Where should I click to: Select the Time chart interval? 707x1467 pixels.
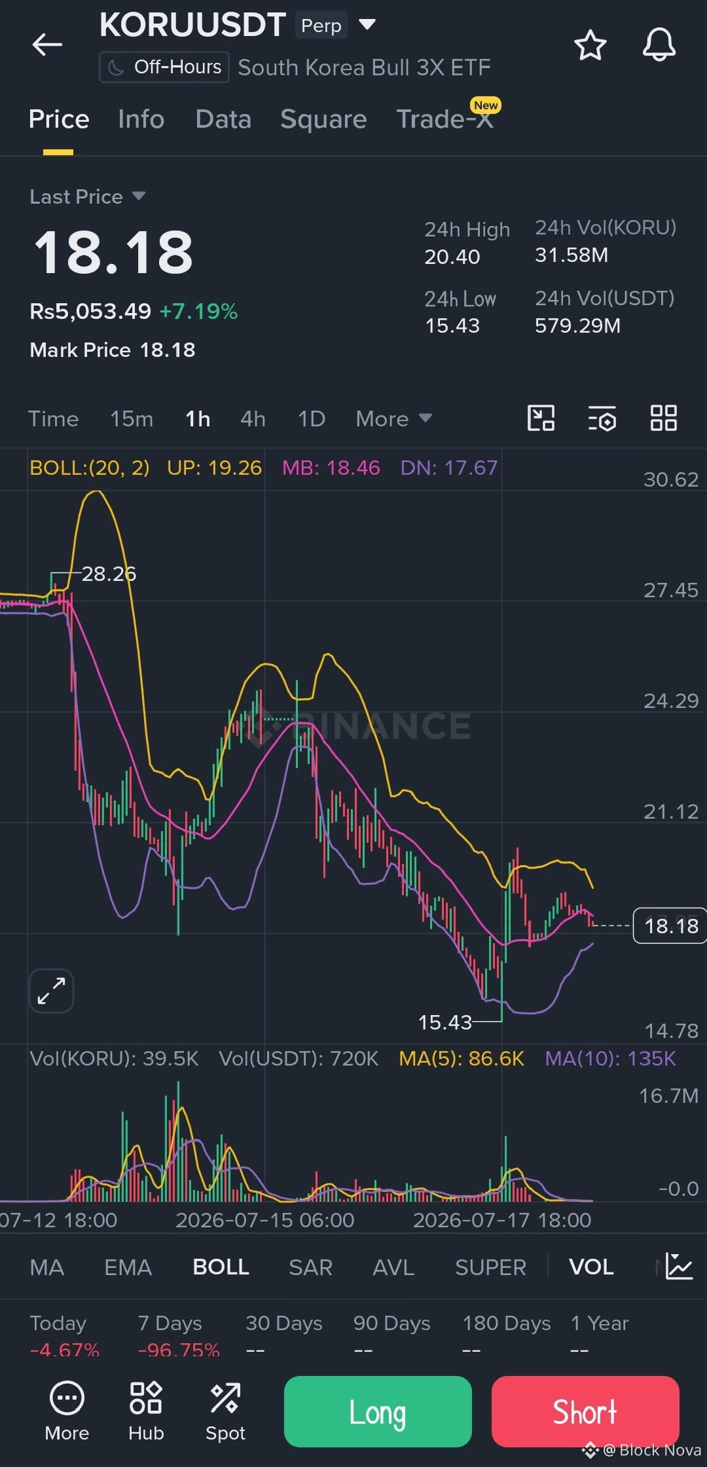pyautogui.click(x=53, y=419)
